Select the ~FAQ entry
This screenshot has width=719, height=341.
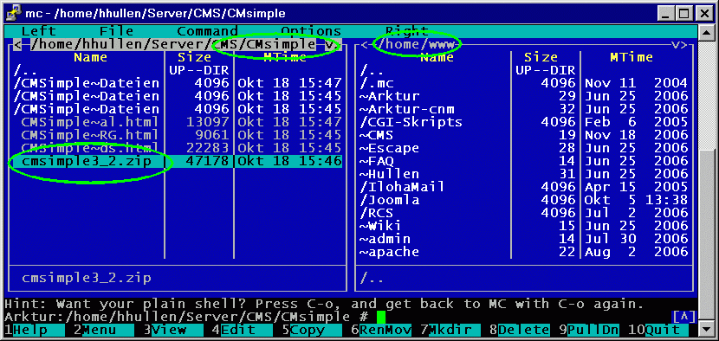(x=524, y=161)
